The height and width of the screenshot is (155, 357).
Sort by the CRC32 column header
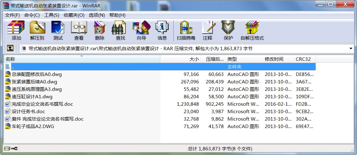(x=304, y=59)
